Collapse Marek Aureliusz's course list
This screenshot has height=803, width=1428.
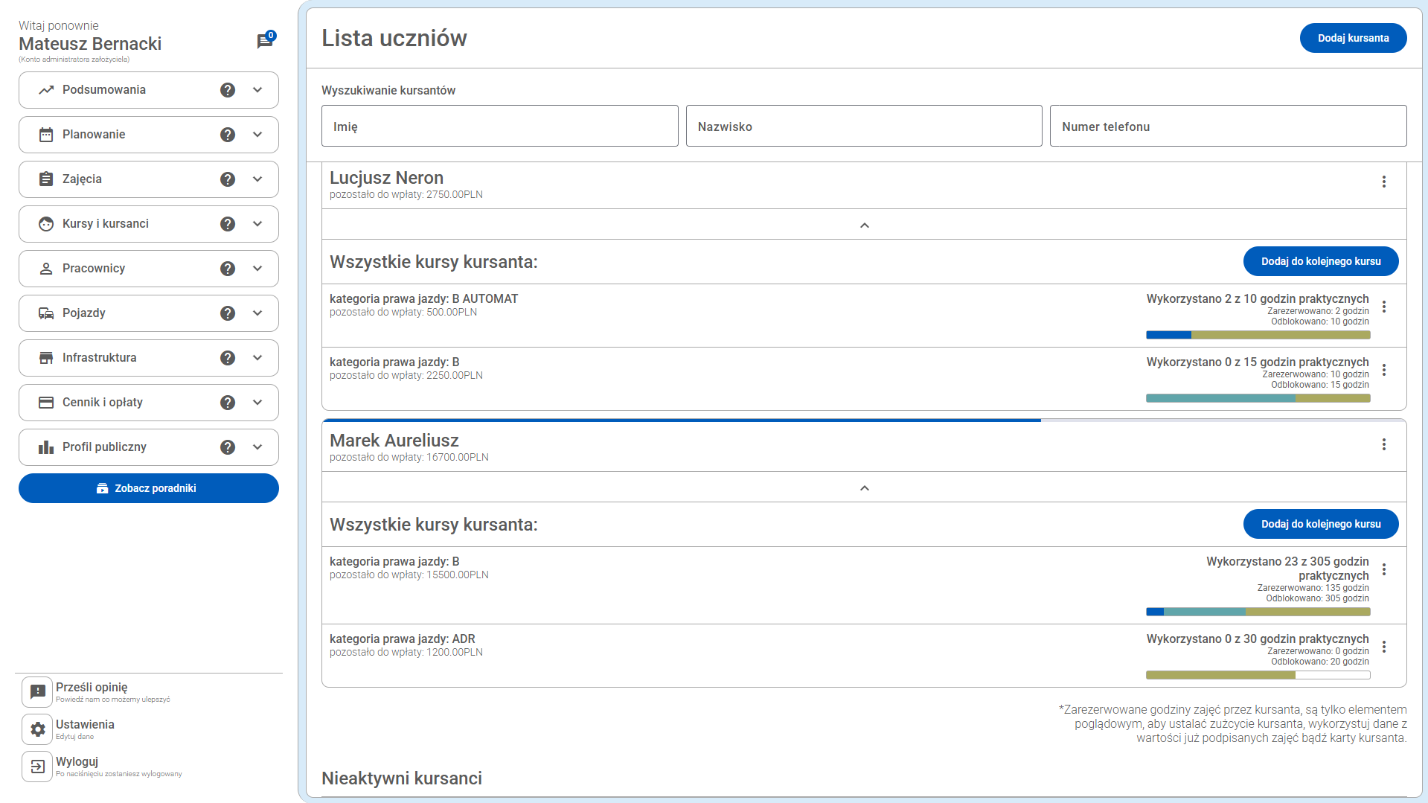click(x=864, y=487)
